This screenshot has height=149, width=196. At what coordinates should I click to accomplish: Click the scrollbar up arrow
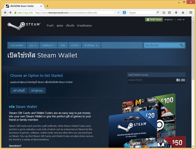[x=193, y=18]
